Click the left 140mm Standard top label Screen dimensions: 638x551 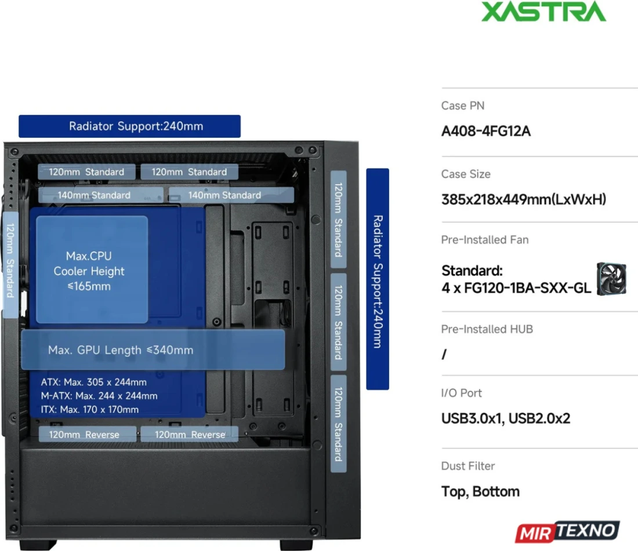click(100, 195)
